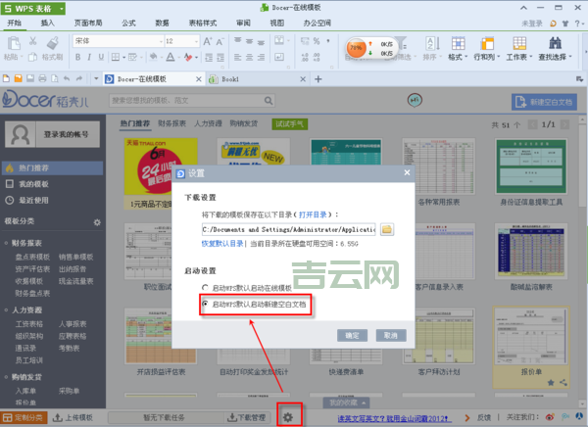Open the settings gear in bottom bar

(x=288, y=417)
